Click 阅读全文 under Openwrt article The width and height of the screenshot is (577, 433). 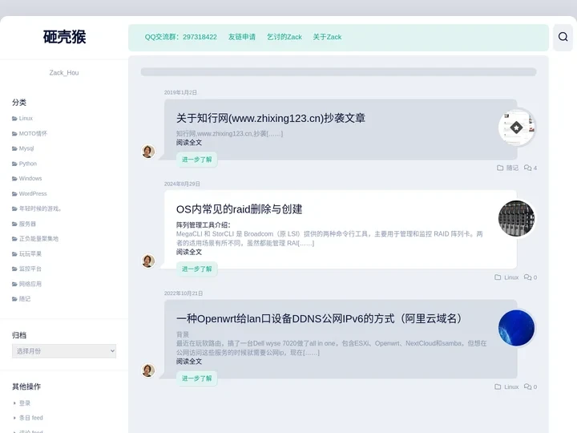point(189,361)
